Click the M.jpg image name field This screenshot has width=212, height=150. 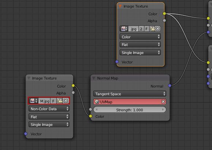(x=44, y=101)
